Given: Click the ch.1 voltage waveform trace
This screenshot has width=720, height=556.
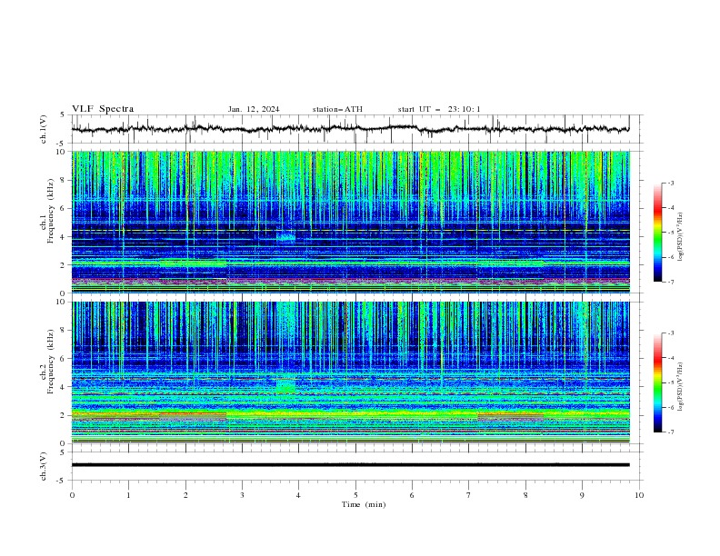Looking at the screenshot, I should click(350, 129).
